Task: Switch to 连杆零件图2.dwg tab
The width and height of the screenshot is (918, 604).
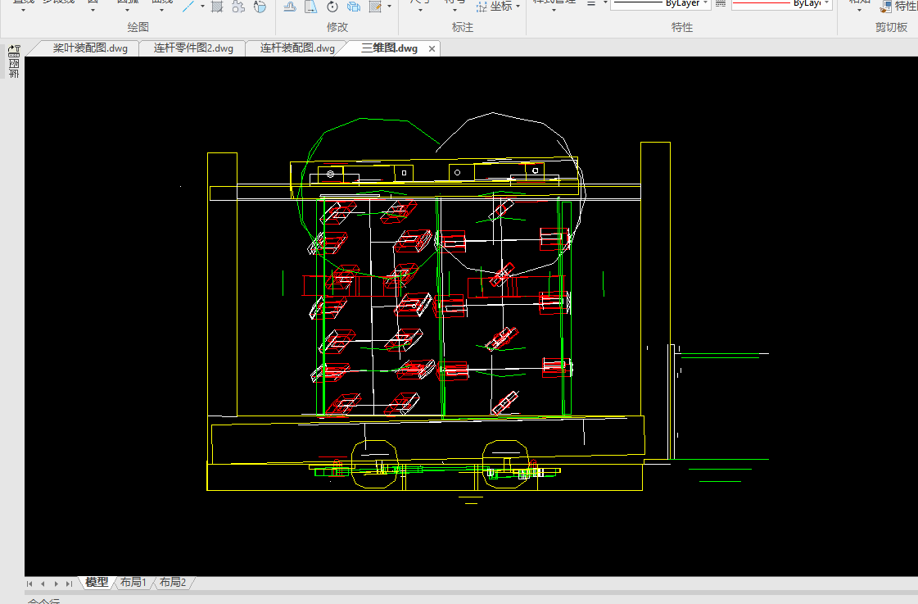Action: pos(193,48)
